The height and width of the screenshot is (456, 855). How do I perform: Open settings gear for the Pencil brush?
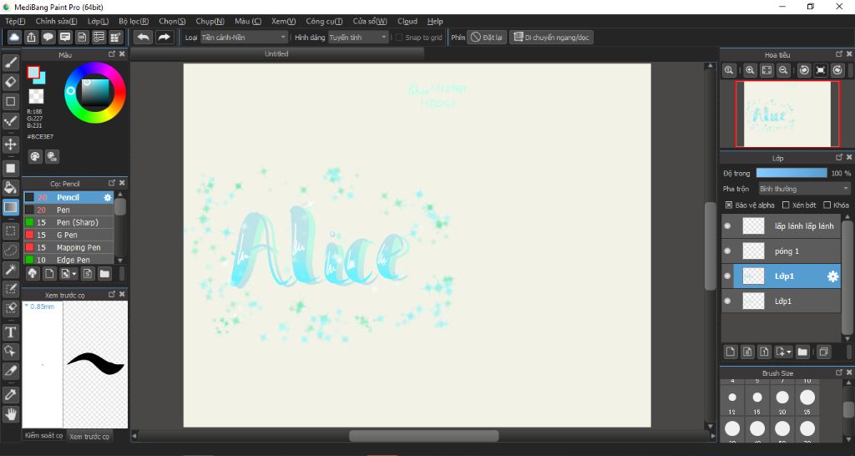click(x=108, y=197)
